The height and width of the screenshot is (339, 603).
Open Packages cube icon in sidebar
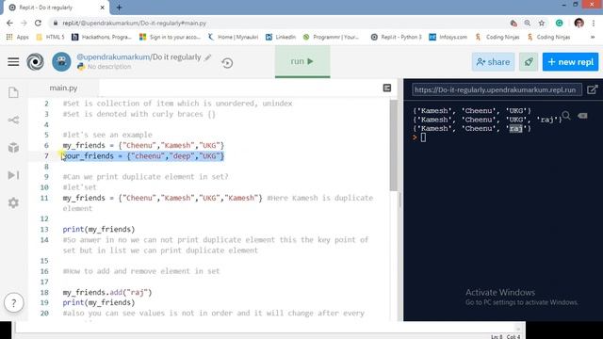click(13, 148)
